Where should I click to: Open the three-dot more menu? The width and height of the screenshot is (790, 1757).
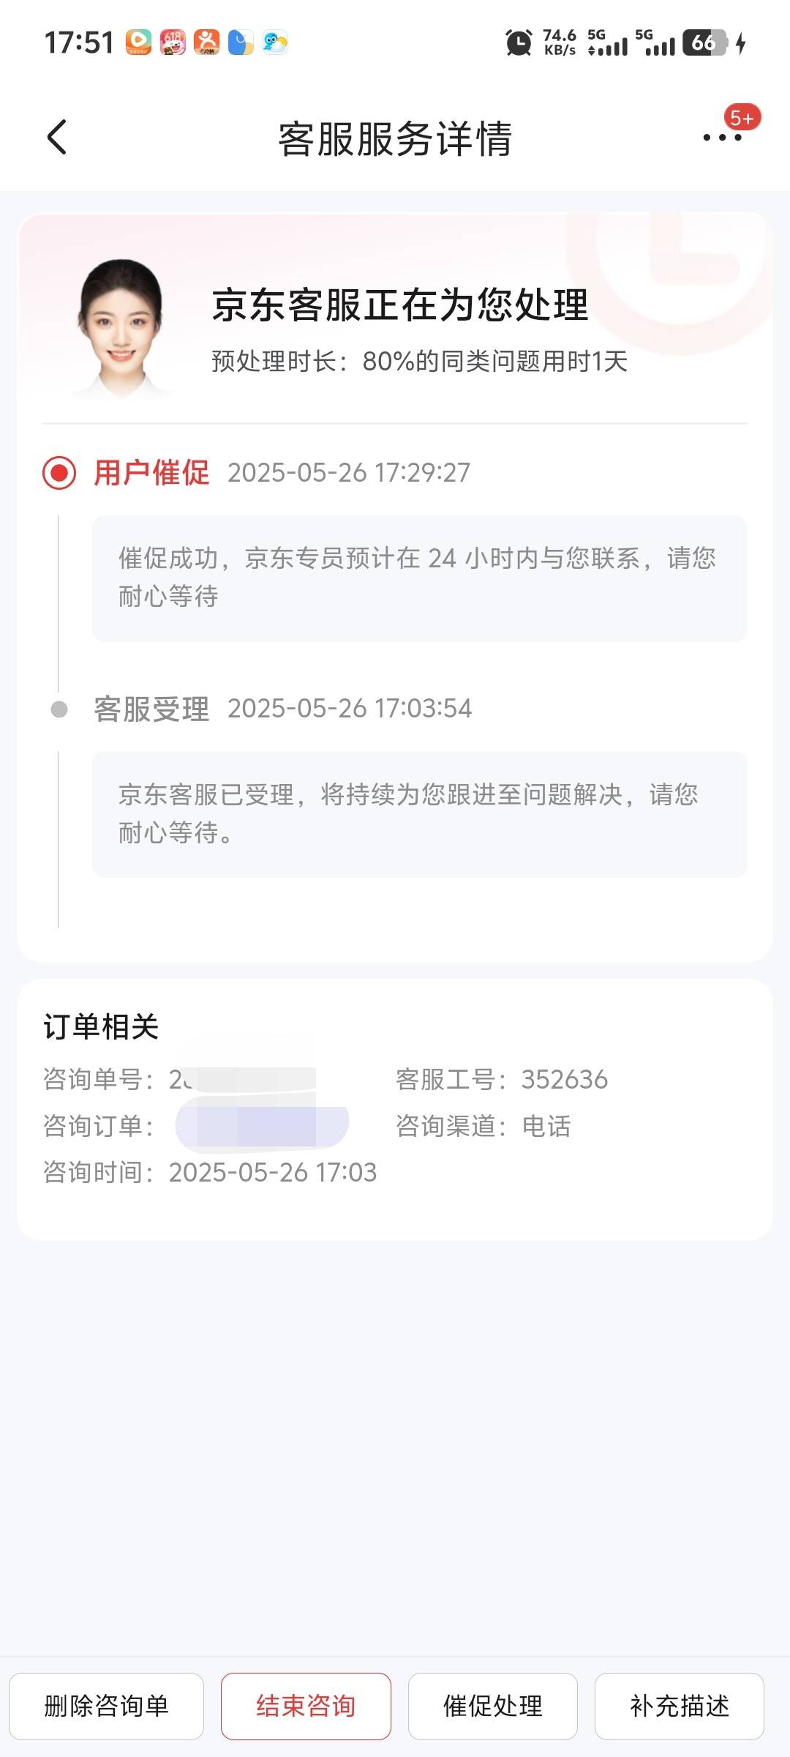point(721,137)
